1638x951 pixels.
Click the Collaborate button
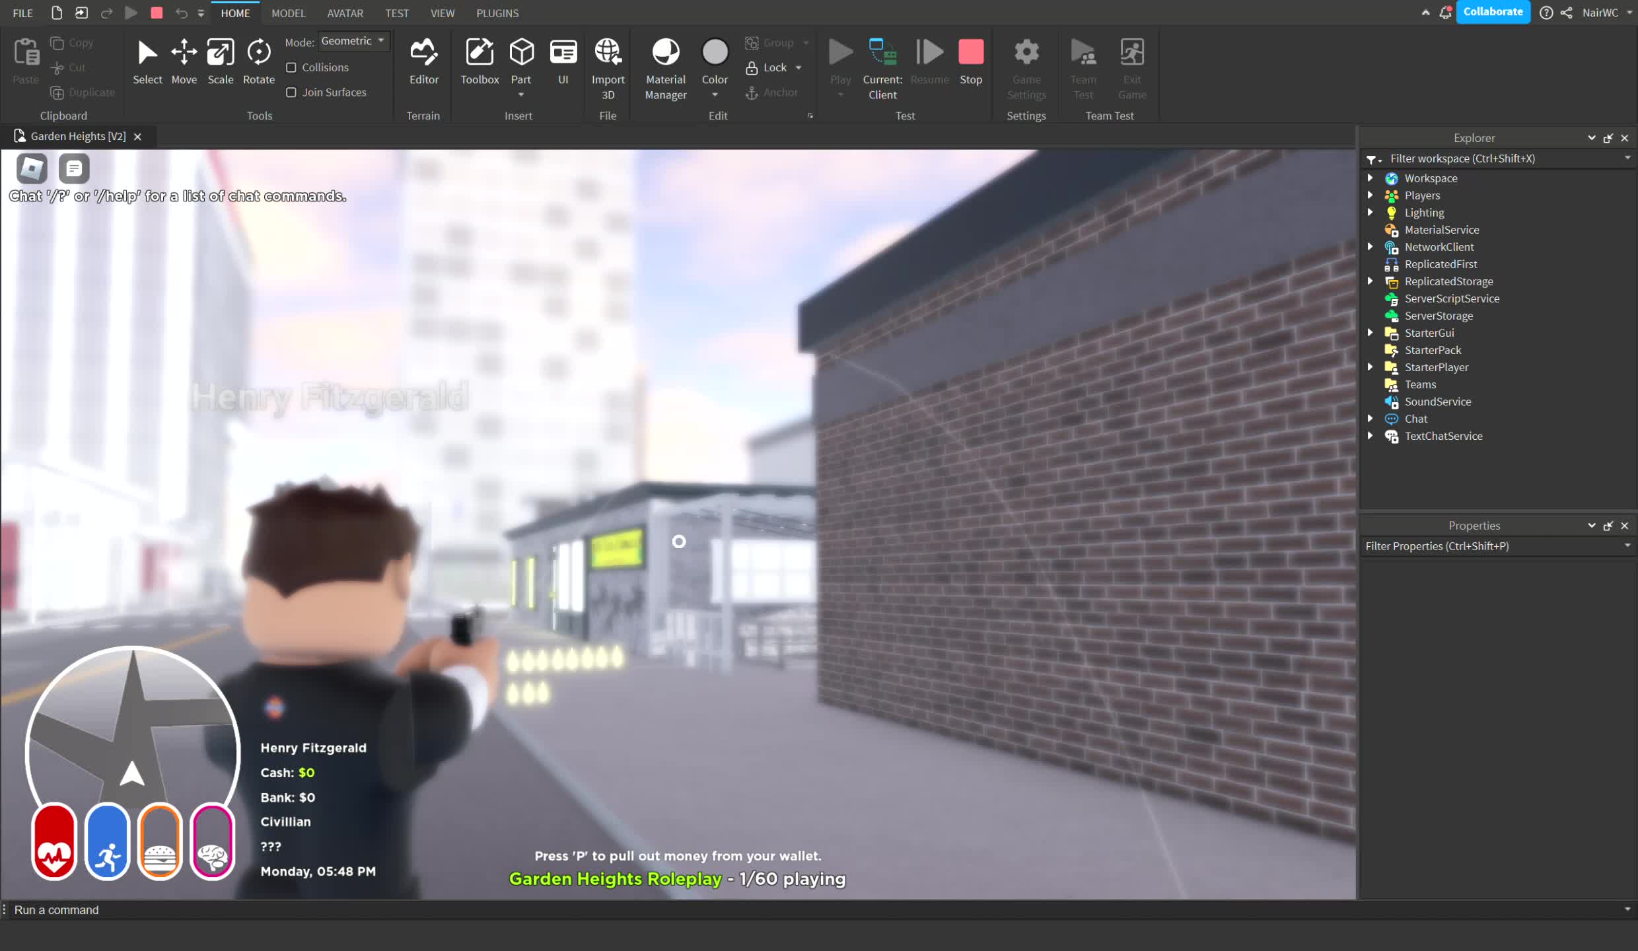tap(1492, 12)
